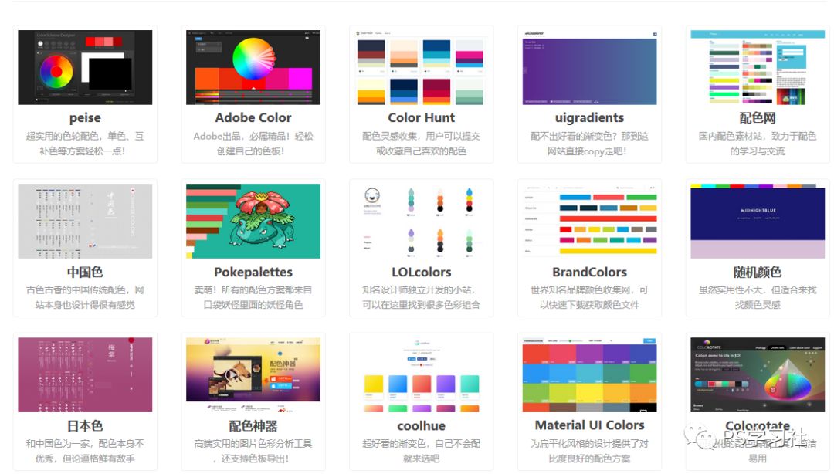Open the 配色网 preview thumbnail
This screenshot has width=834, height=474.
click(x=758, y=67)
